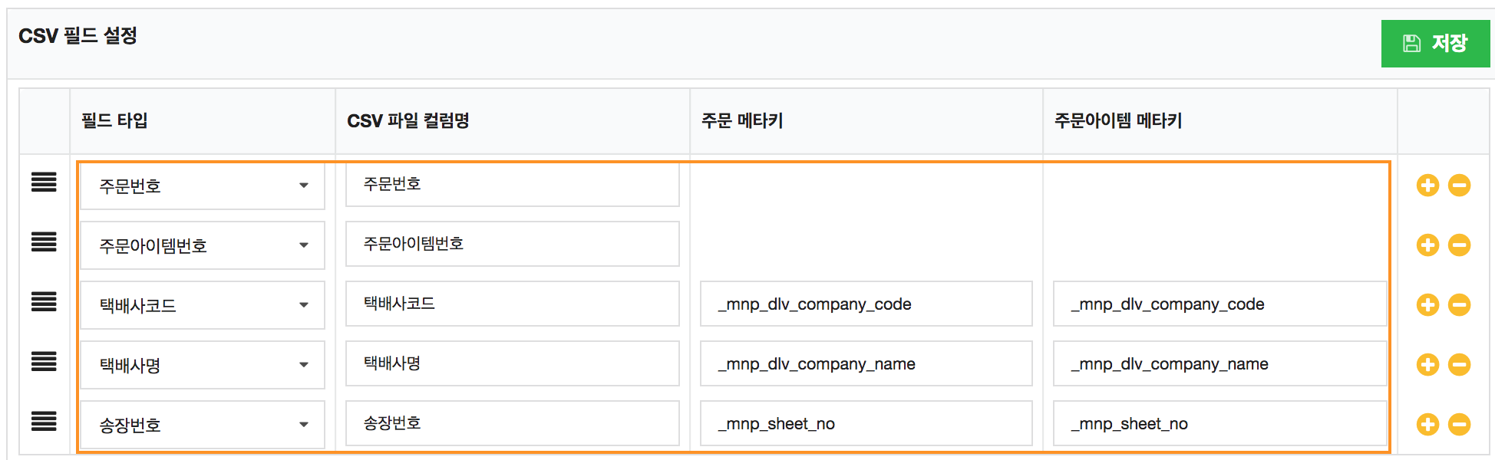The height and width of the screenshot is (460, 1495).
Task: Grab the drag handle of the 주문번호 row
Action: (44, 182)
